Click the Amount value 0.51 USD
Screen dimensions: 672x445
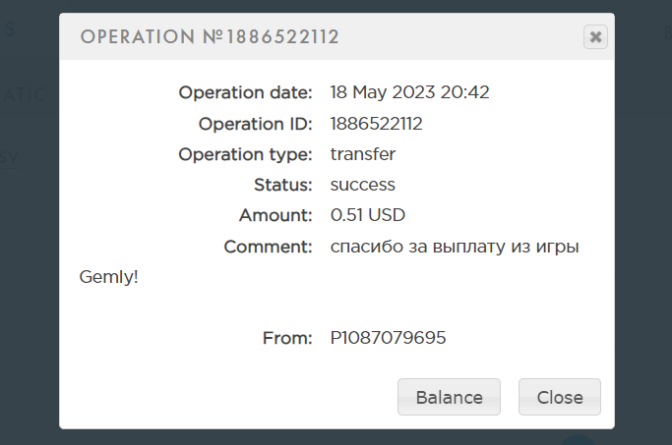pos(368,215)
